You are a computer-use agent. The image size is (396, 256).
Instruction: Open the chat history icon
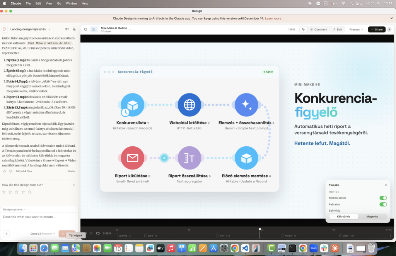pos(74,29)
